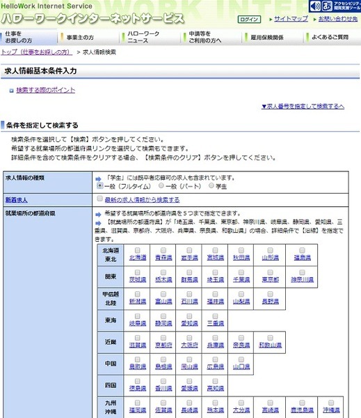Select the 一般(フルタイム) radio button
The image size is (361, 418).
tap(100, 185)
